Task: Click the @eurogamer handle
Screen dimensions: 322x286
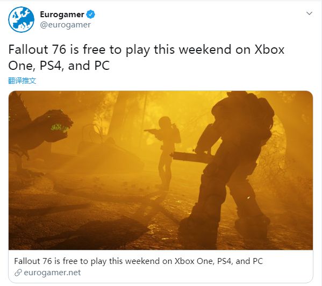Action: (65, 25)
